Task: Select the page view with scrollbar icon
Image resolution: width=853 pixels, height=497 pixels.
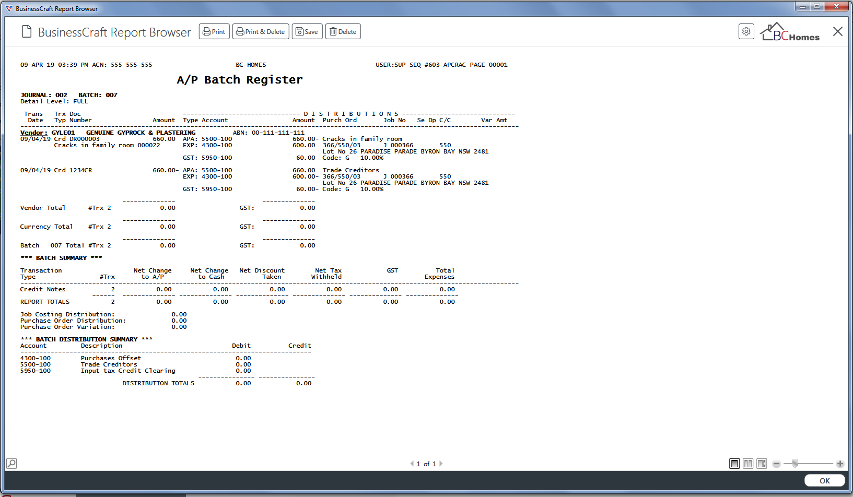Action: (762, 464)
